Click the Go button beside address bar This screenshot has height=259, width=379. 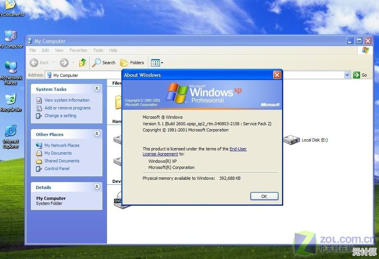click(360, 75)
